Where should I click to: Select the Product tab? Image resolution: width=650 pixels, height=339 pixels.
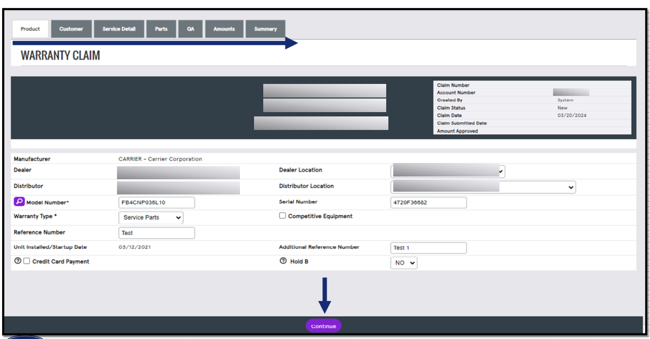coord(30,28)
